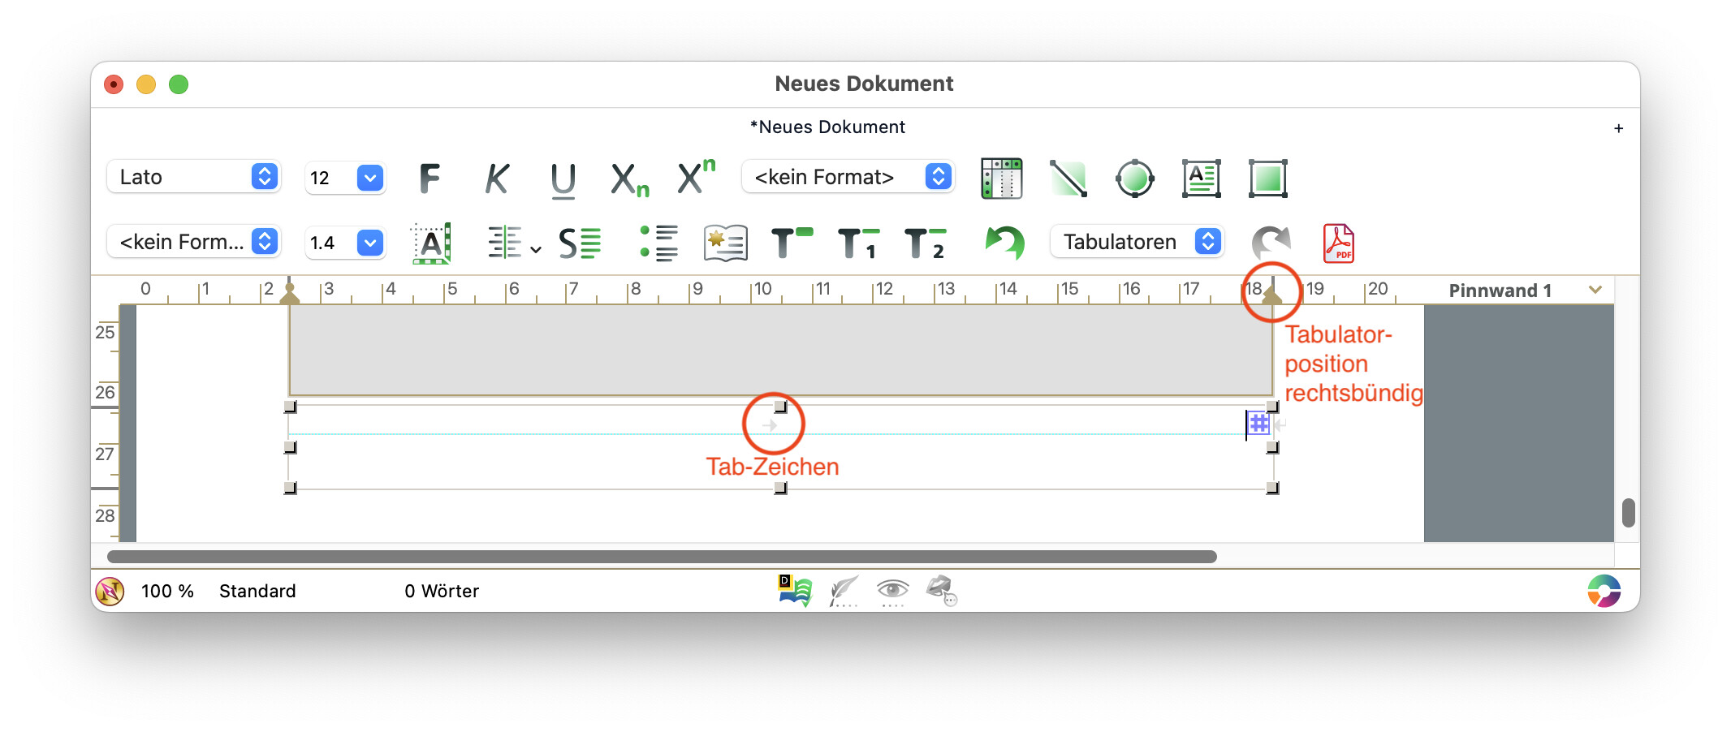Open the Tabulatoren dropdown menu
The image size is (1731, 732).
pyautogui.click(x=1137, y=242)
